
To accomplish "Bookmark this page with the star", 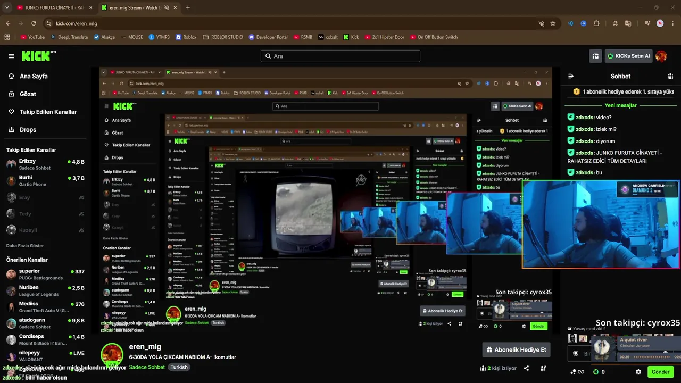I will pos(553,23).
